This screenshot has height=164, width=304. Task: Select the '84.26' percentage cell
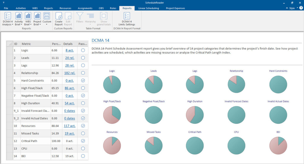[x=56, y=73]
